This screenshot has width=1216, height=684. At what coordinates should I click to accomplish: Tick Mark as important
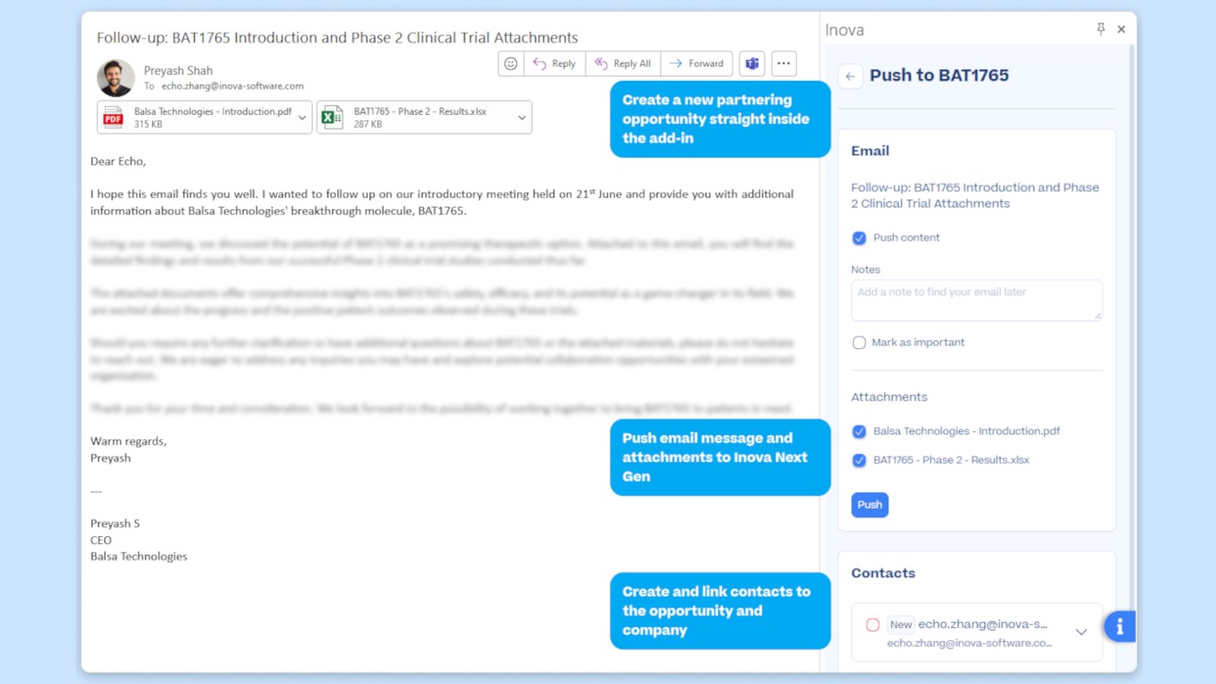click(859, 343)
